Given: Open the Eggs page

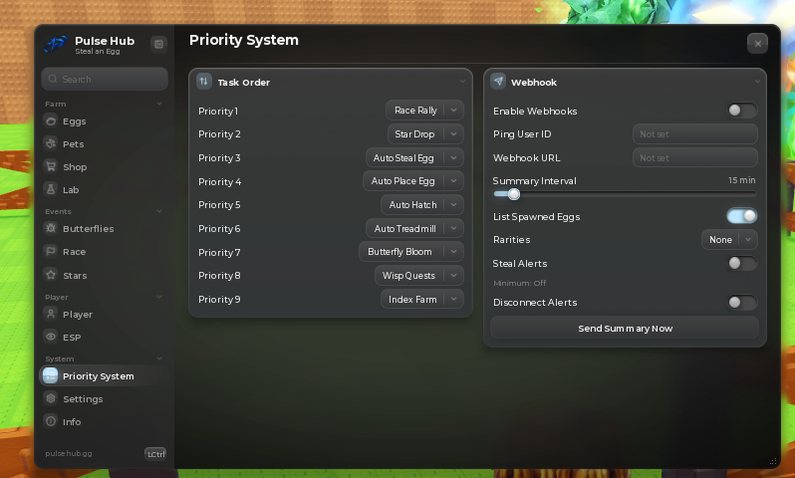Looking at the screenshot, I should tap(104, 120).
